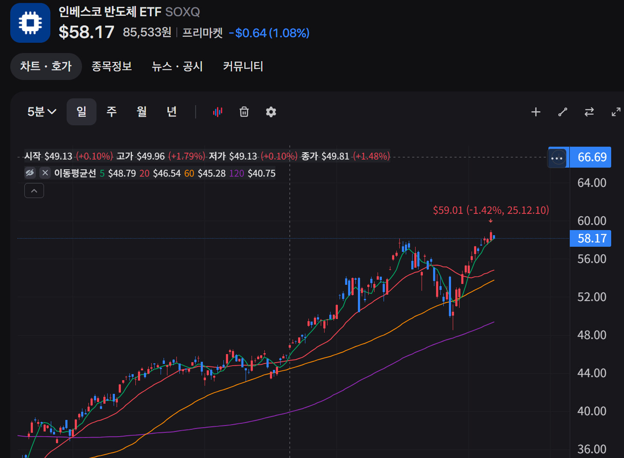Click the 60.00 price axis label
The image size is (624, 458).
coord(592,221)
